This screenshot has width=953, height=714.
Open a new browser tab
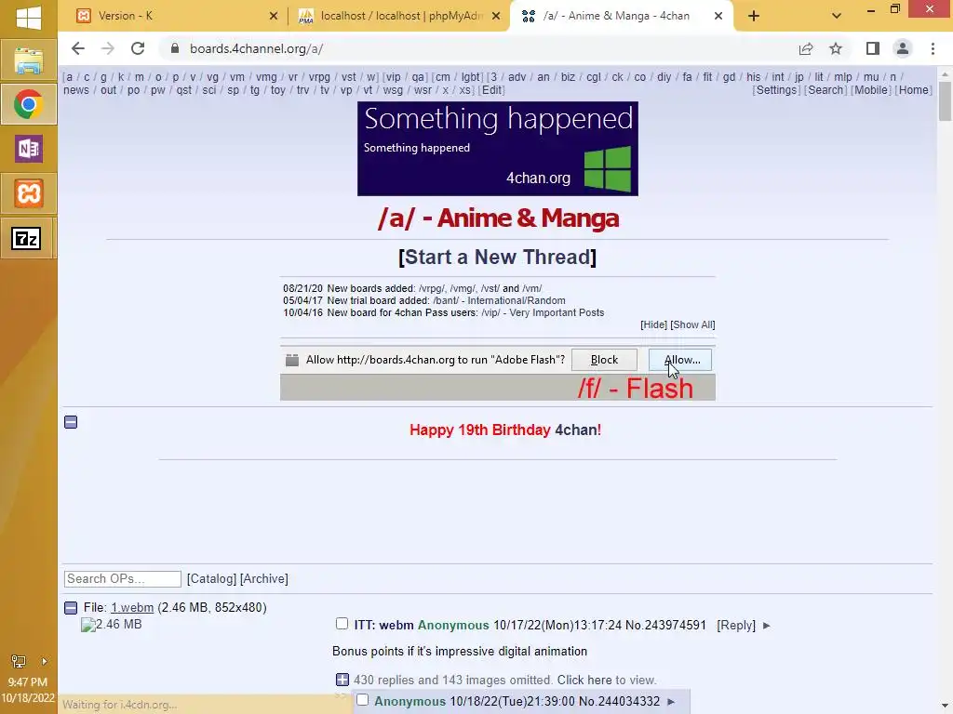[754, 16]
